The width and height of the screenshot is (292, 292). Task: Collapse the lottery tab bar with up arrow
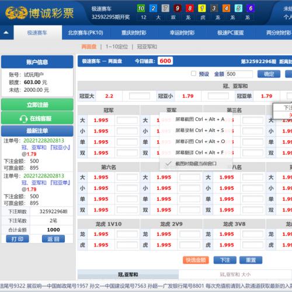point(6,33)
